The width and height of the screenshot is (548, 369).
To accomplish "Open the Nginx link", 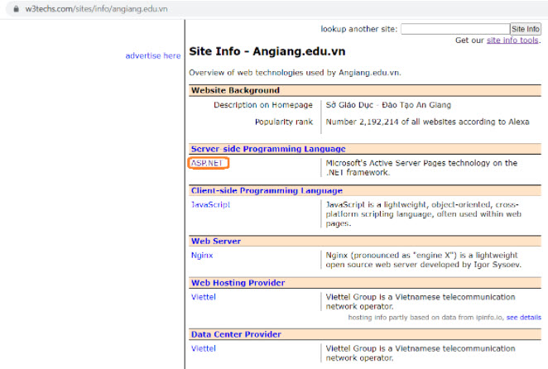I will pos(202,256).
